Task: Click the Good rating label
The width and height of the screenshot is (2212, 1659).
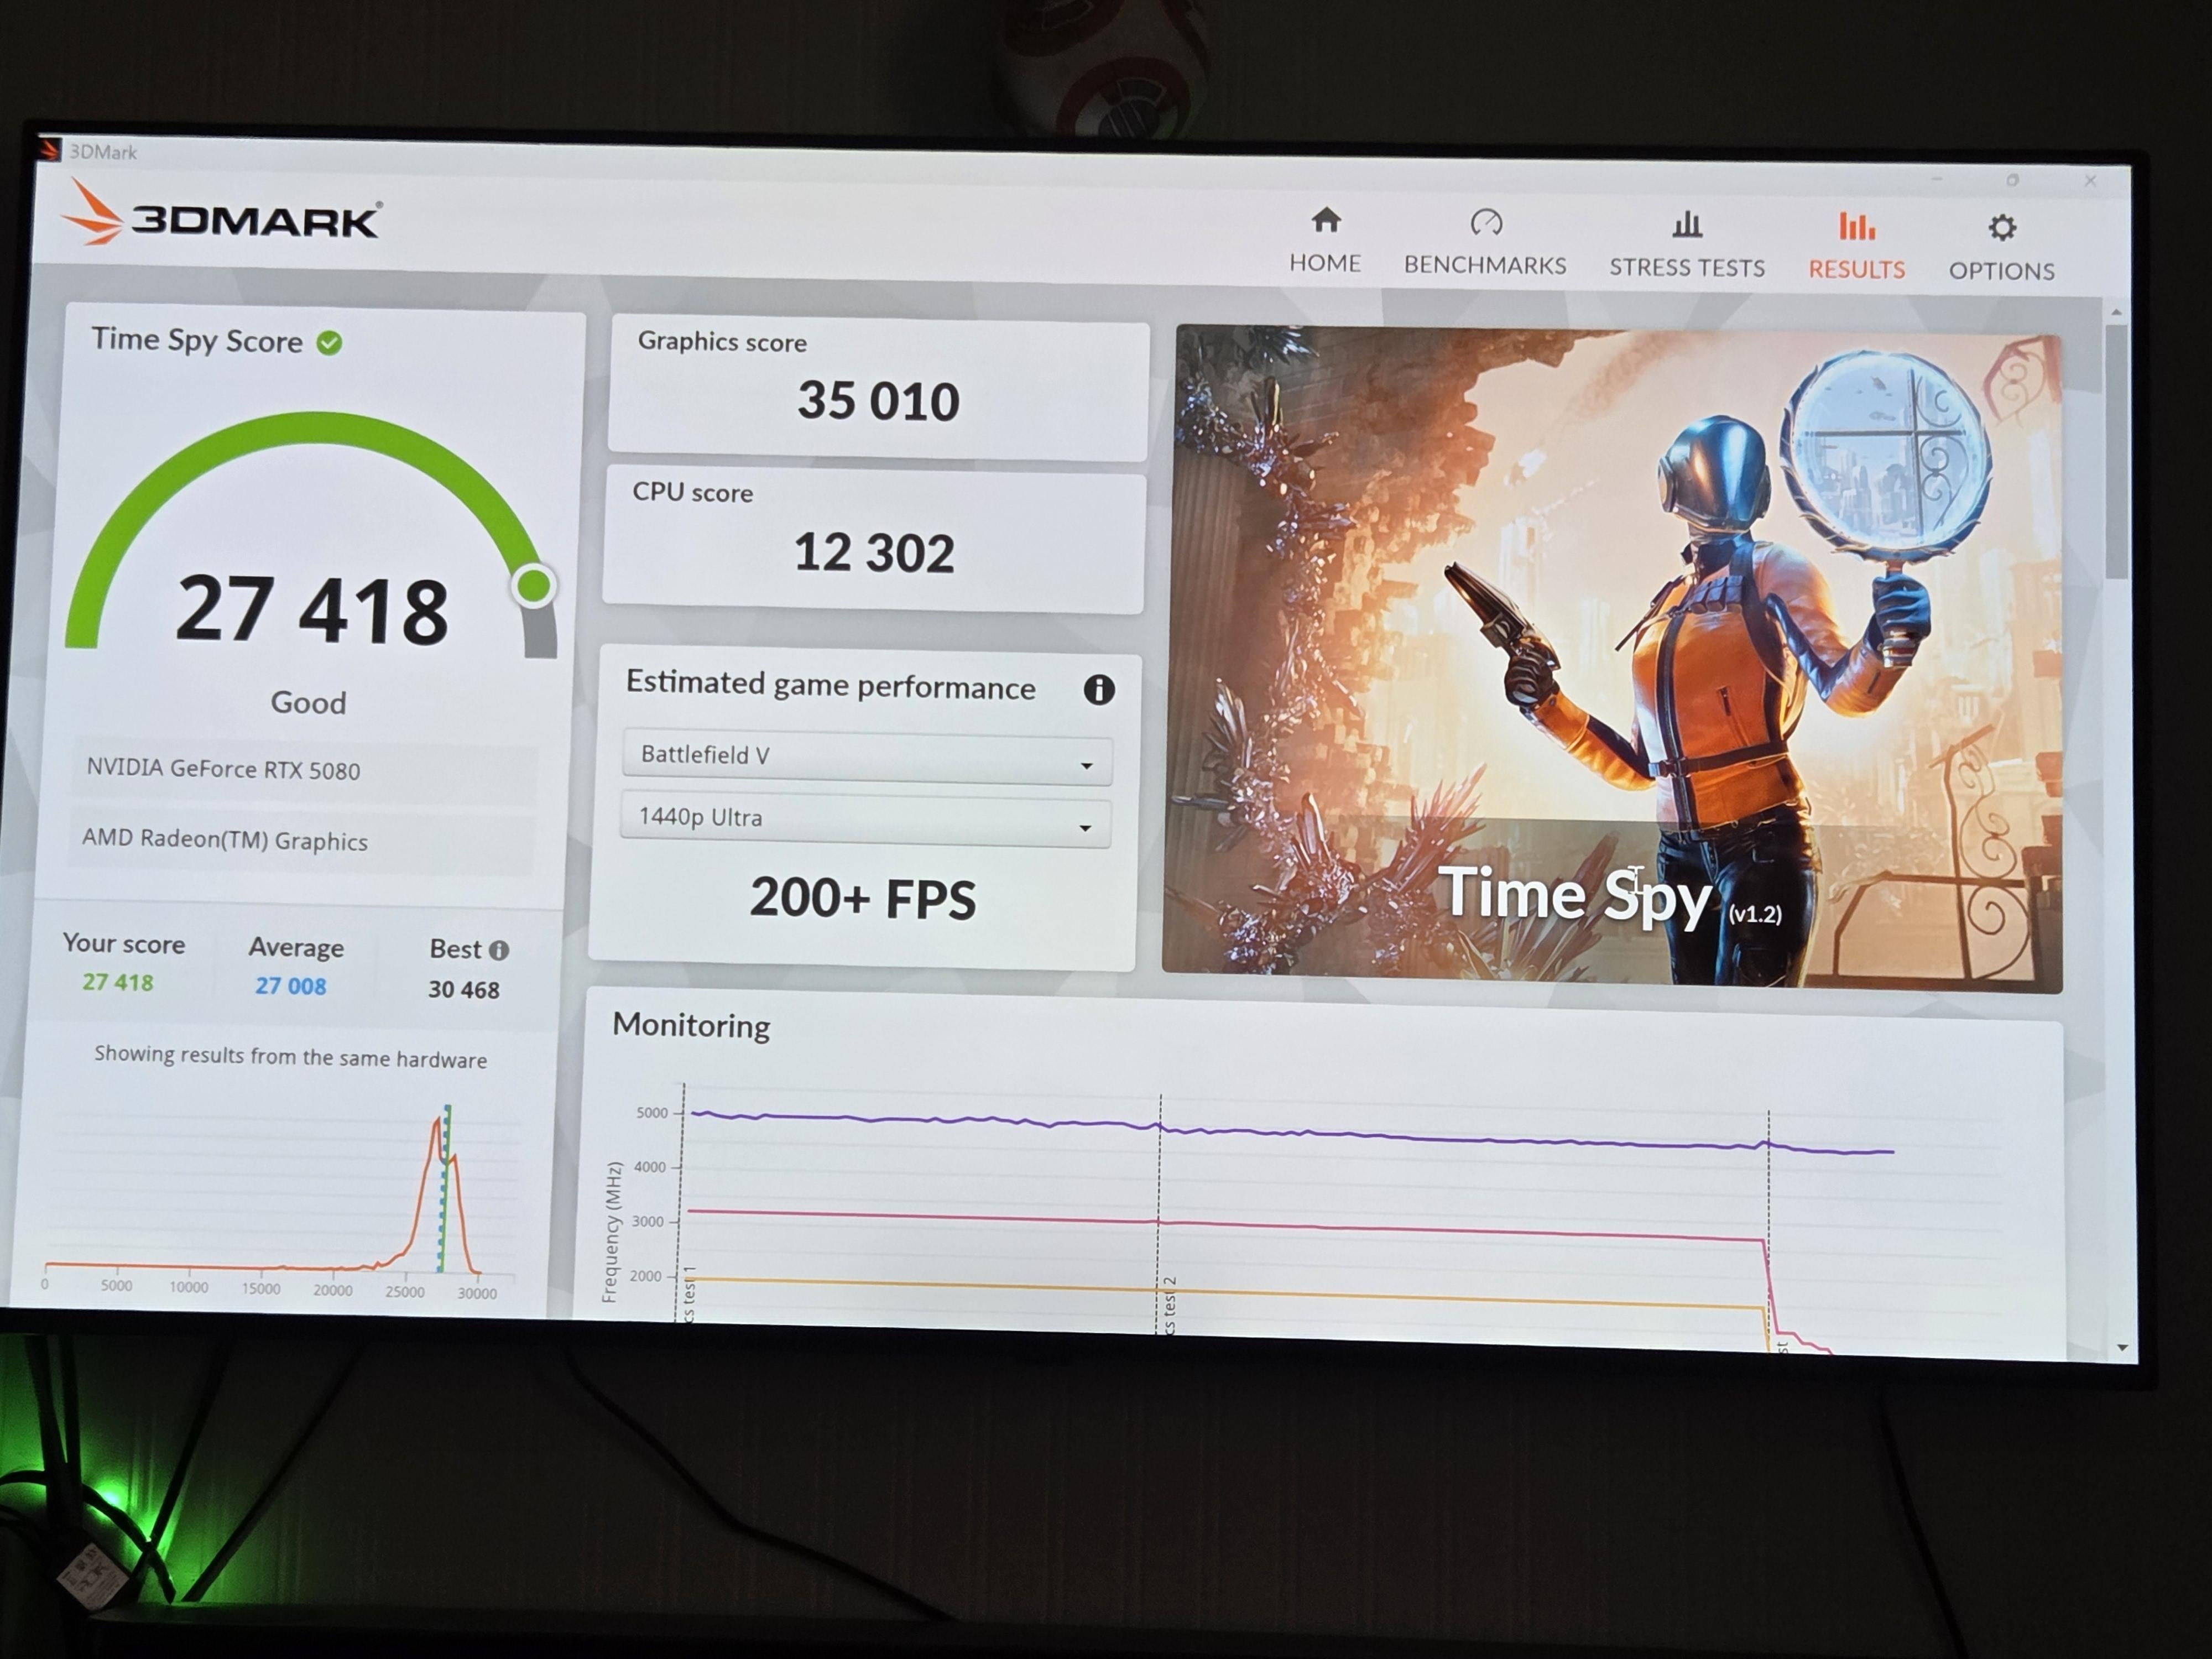Action: (308, 703)
